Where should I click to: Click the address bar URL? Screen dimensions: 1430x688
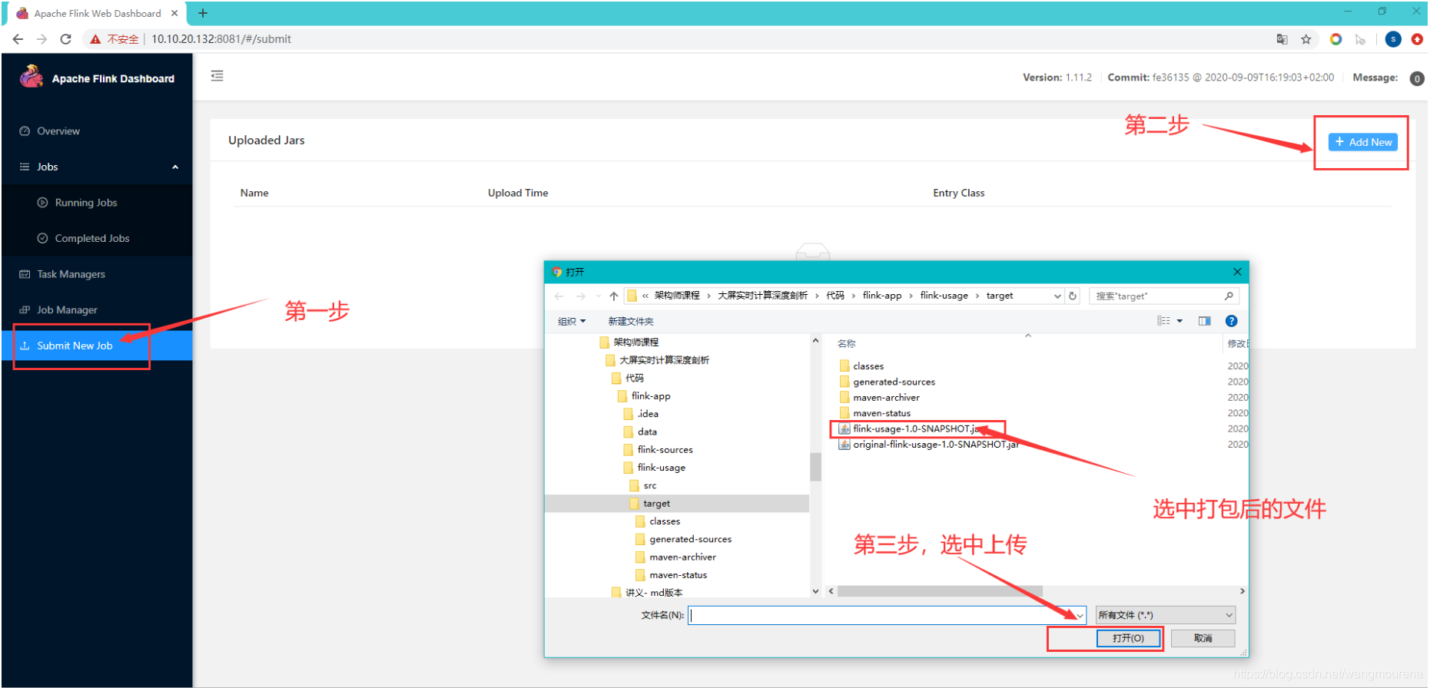tap(221, 39)
